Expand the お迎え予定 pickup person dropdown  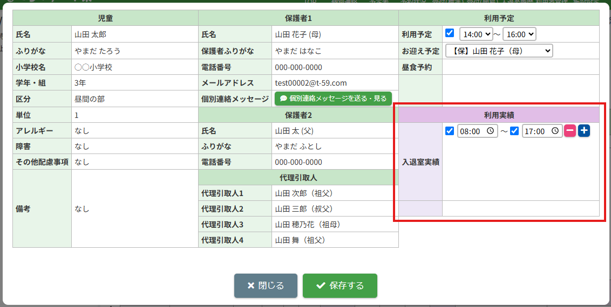[x=499, y=51]
